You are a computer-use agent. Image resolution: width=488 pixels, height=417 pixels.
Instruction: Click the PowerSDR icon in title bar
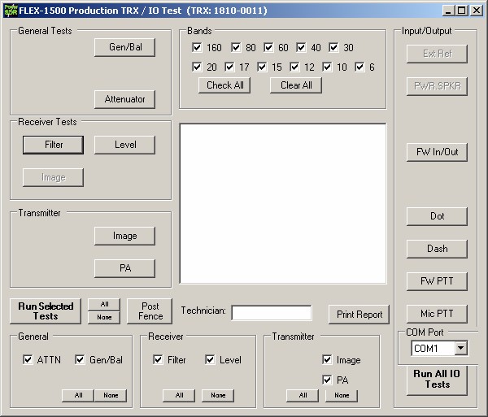click(11, 11)
